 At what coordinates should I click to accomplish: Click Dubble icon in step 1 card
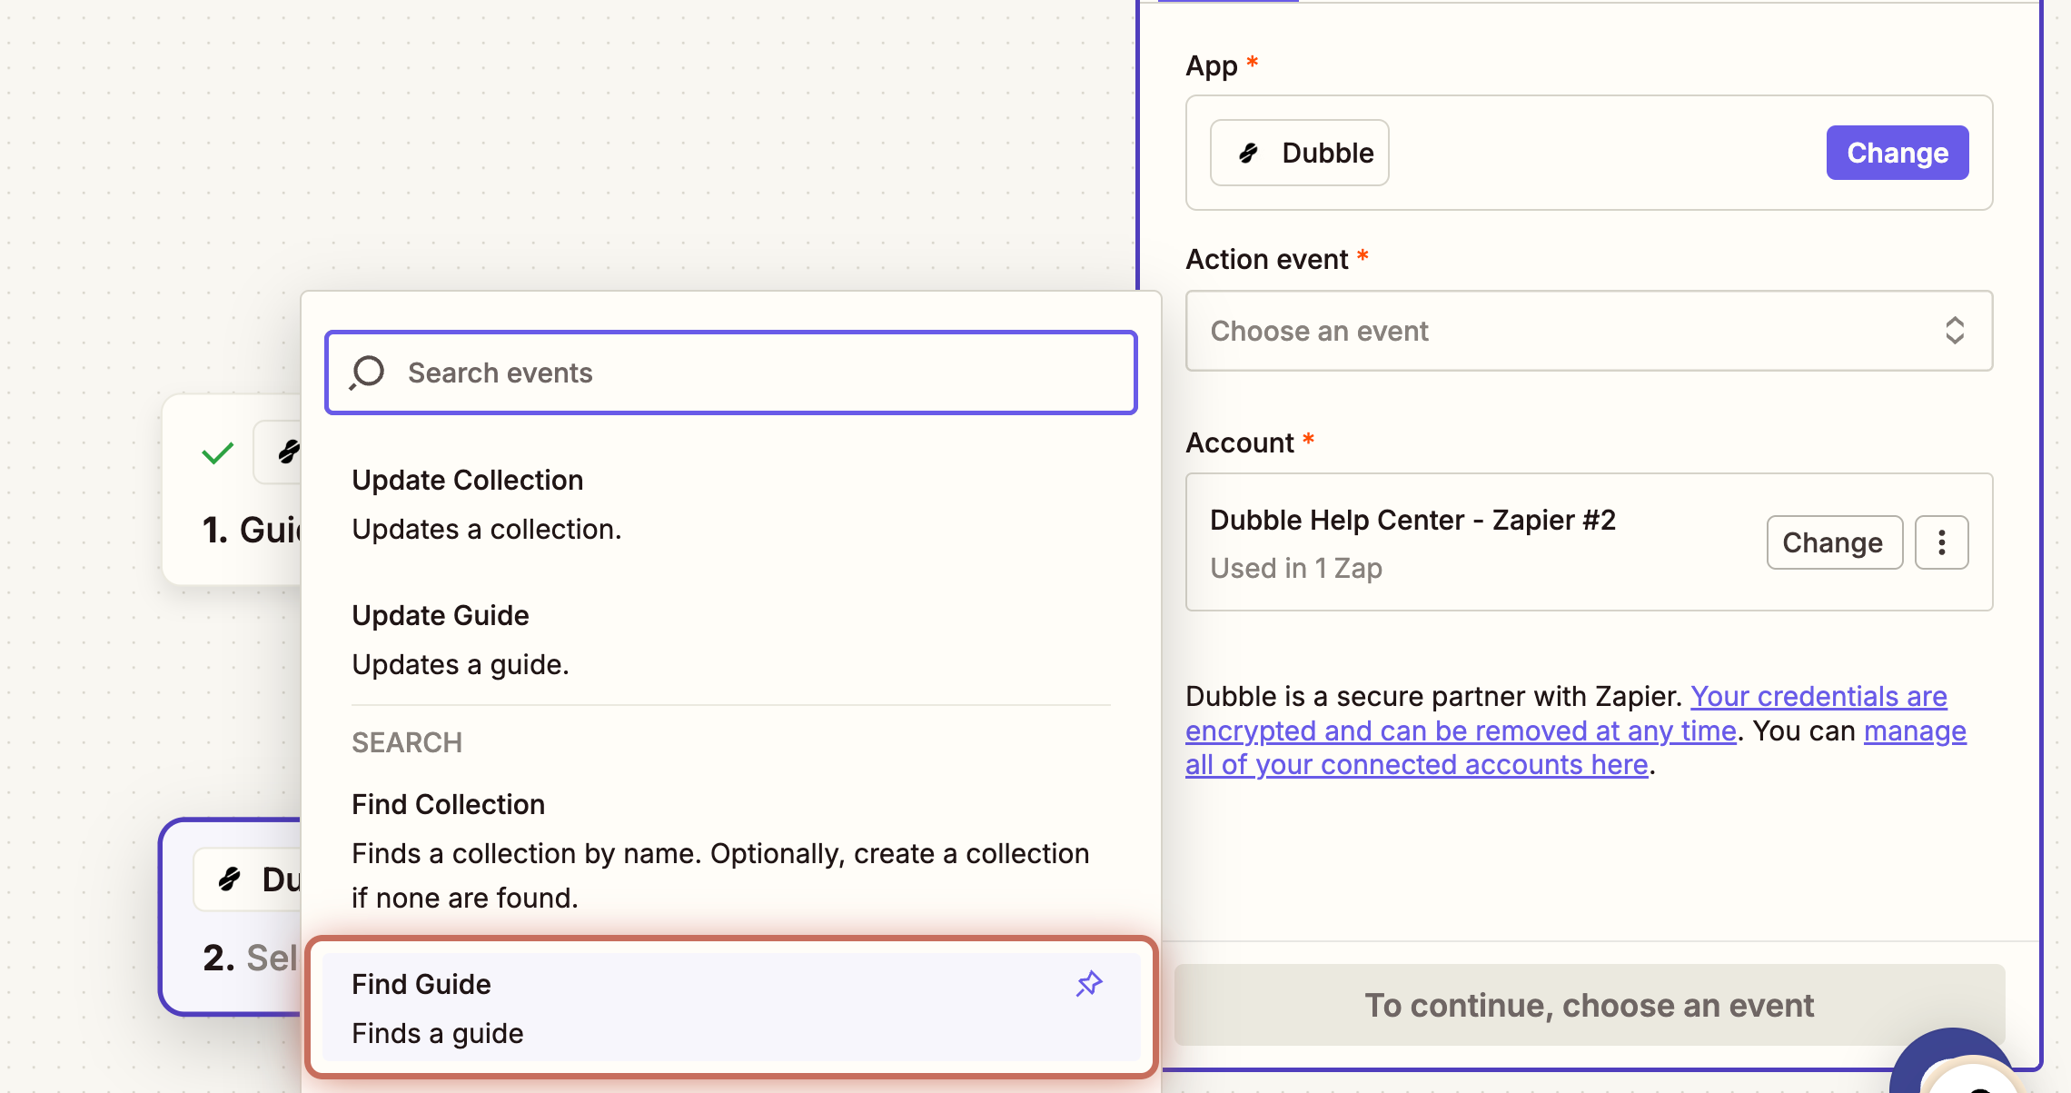[x=289, y=452]
